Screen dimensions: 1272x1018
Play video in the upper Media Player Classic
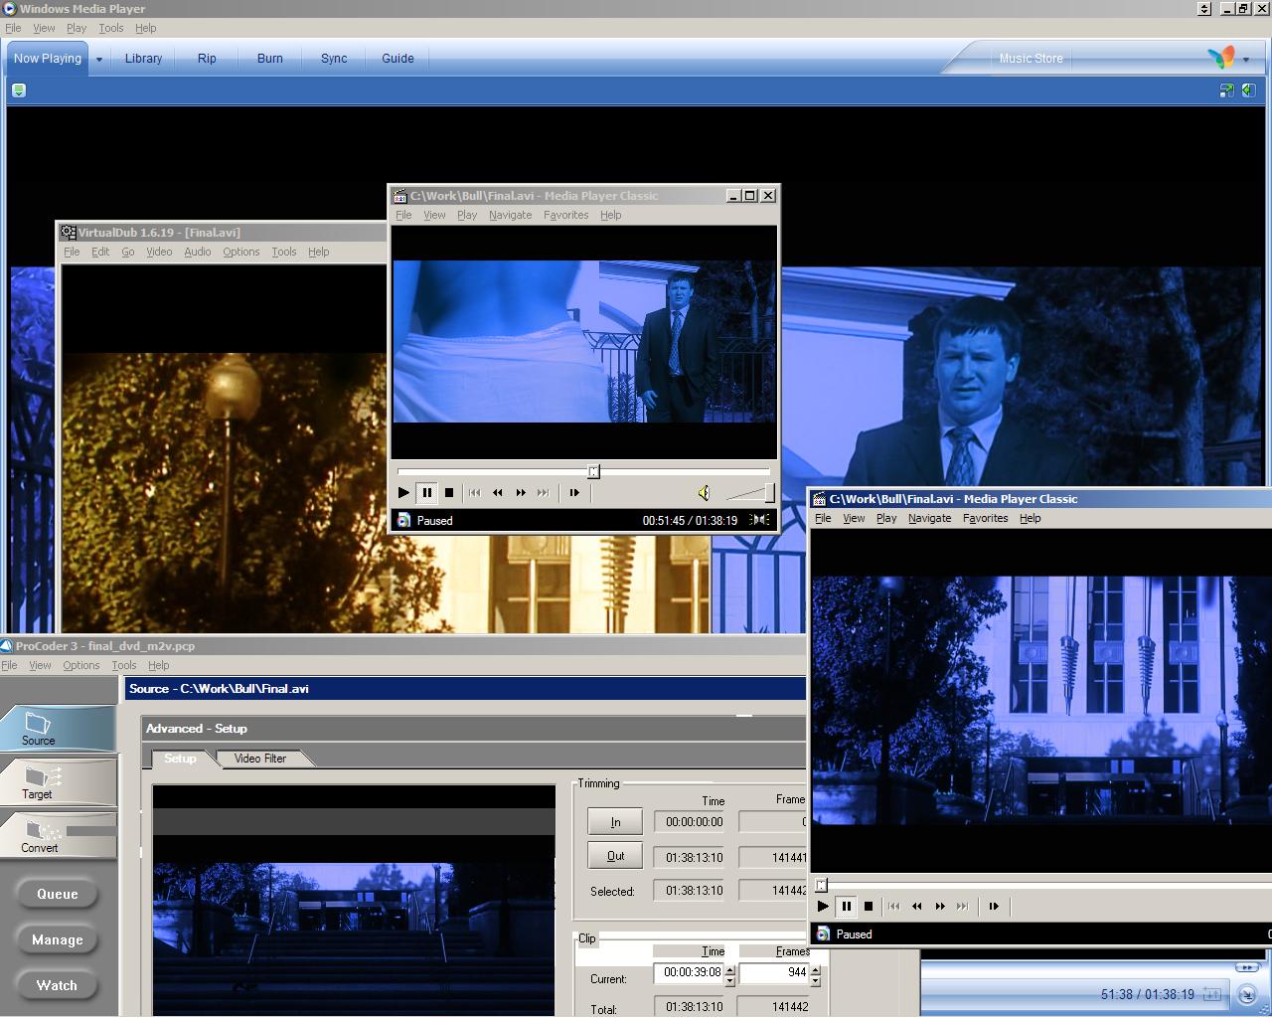(403, 492)
